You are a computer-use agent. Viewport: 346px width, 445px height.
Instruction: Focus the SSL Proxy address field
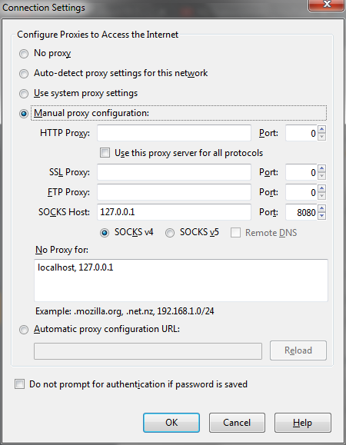(174, 172)
